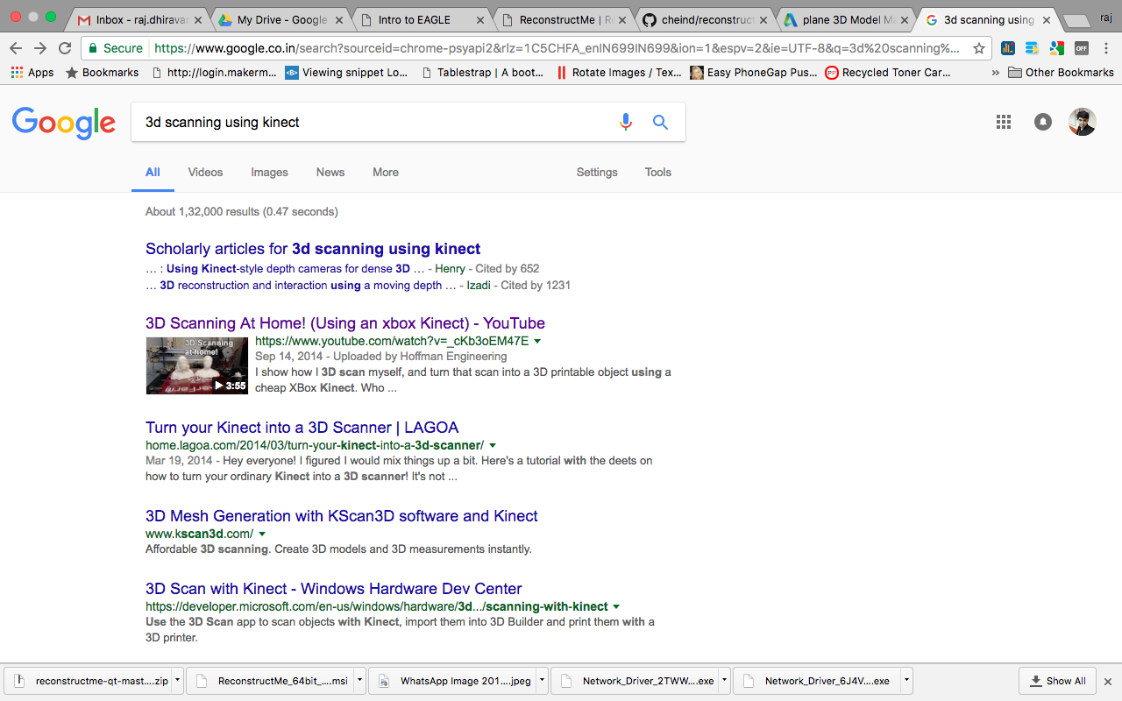Close the downloads bar

[x=1107, y=681]
